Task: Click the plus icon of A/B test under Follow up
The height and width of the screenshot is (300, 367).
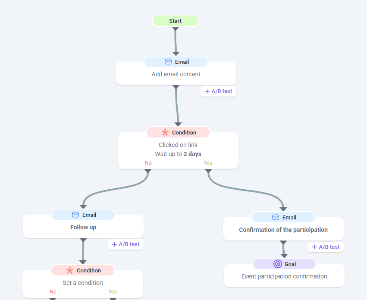Action: click(114, 244)
